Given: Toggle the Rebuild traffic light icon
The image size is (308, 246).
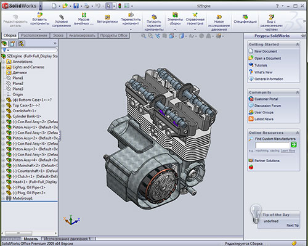Looking at the screenshot, I should click(120, 6).
